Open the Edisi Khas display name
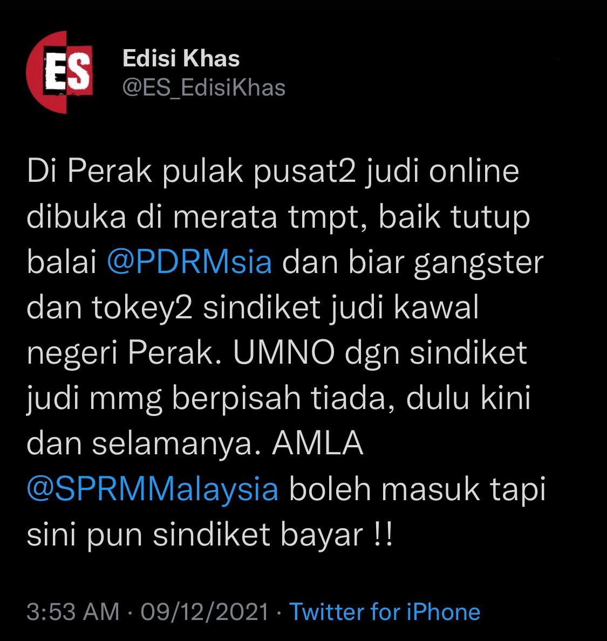This screenshot has height=641, width=607. (181, 58)
